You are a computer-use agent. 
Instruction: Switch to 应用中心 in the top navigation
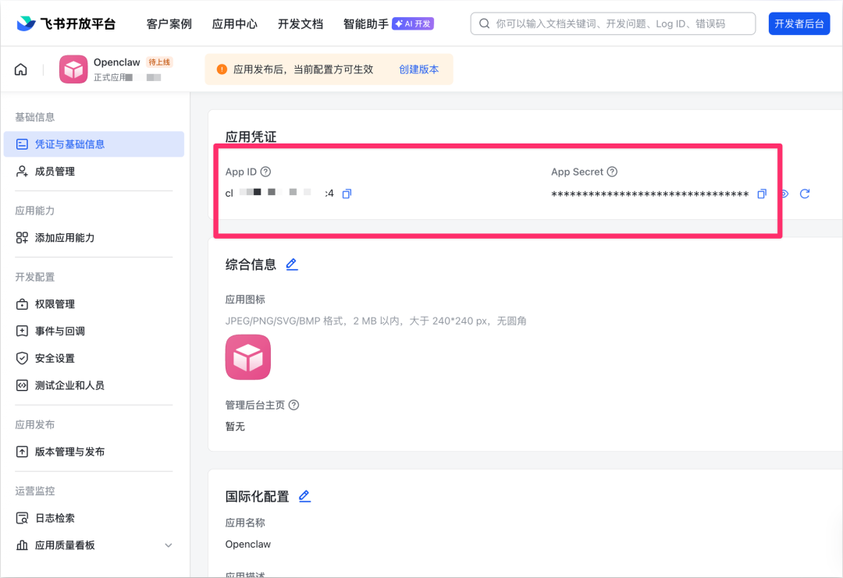click(234, 23)
